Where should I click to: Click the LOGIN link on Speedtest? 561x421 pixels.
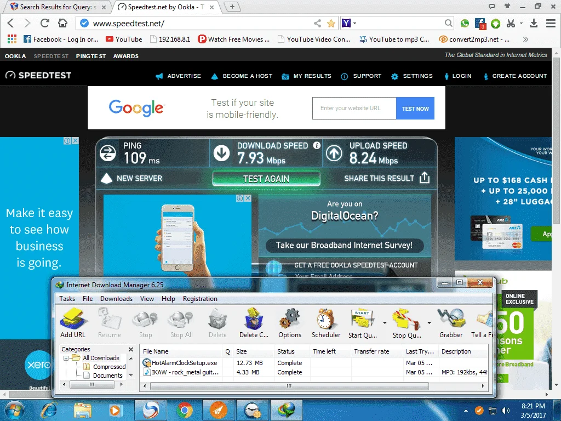tap(457, 76)
